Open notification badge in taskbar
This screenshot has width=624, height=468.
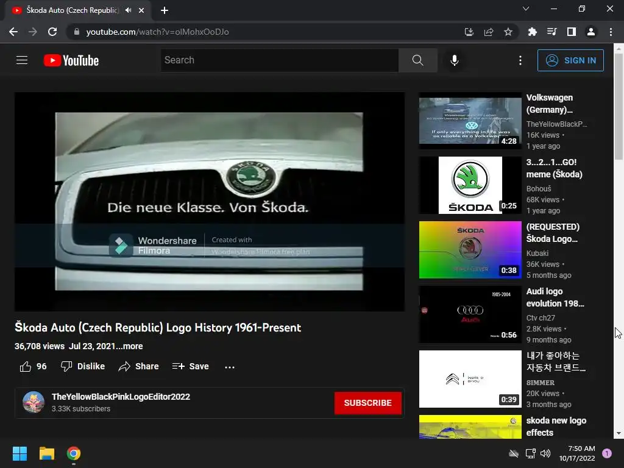pos(607,453)
